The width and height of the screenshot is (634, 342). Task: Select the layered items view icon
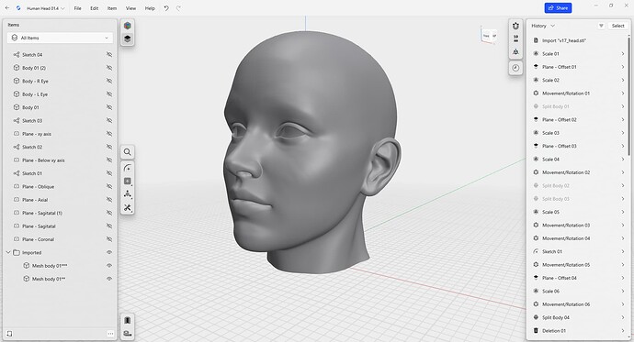[x=128, y=39]
